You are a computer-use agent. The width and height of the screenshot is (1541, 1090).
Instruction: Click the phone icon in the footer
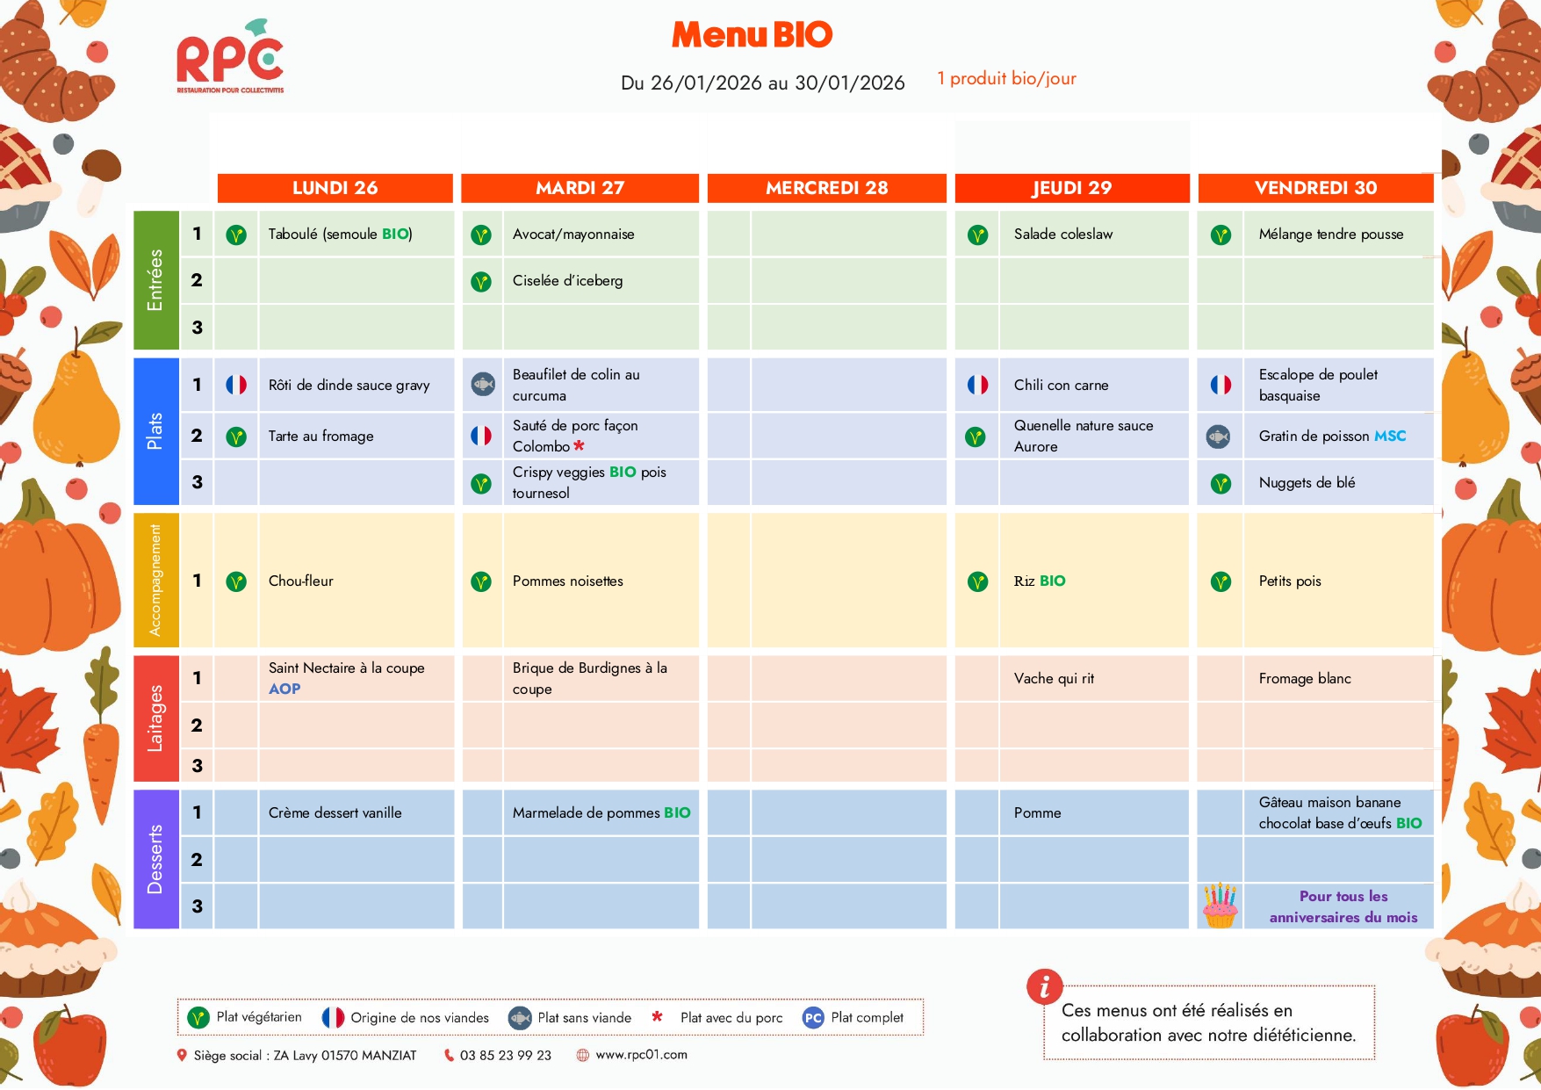point(449,1055)
